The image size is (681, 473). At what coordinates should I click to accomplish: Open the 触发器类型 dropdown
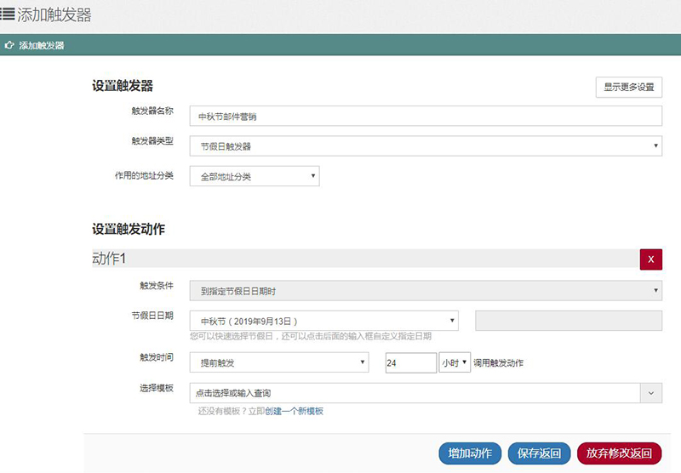[x=425, y=146]
